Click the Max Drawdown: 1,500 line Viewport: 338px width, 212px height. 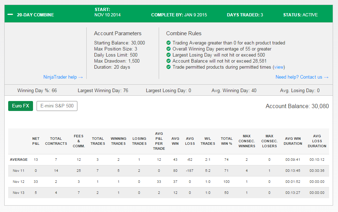pyautogui.click(x=117, y=61)
